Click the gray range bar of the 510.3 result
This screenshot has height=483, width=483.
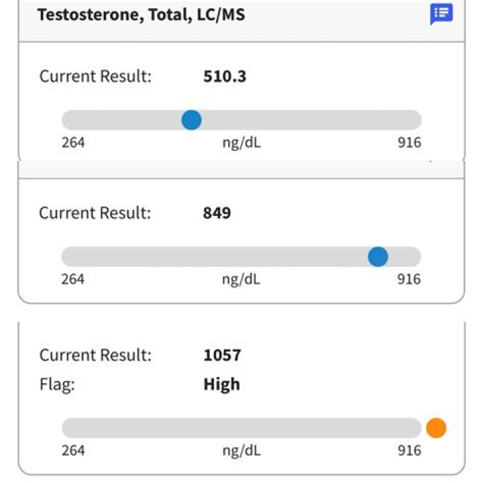[241, 120]
